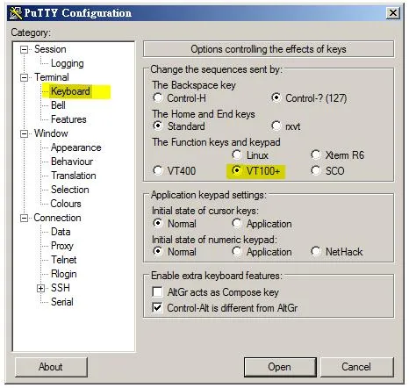Select the Terminal category

[x=52, y=77]
